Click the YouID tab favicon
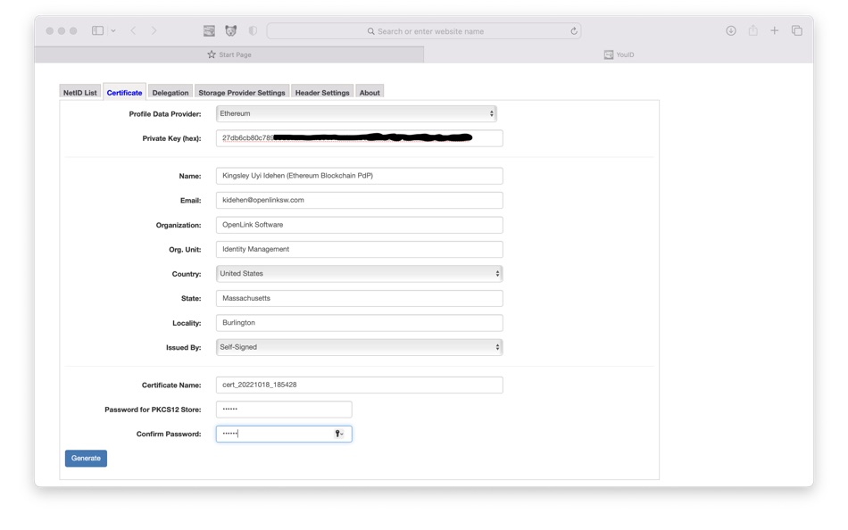This screenshot has height=530, width=848. tap(609, 54)
